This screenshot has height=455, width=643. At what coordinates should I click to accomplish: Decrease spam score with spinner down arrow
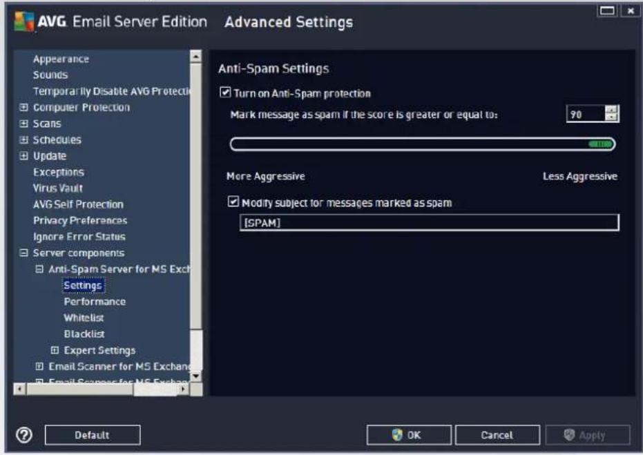(x=611, y=117)
